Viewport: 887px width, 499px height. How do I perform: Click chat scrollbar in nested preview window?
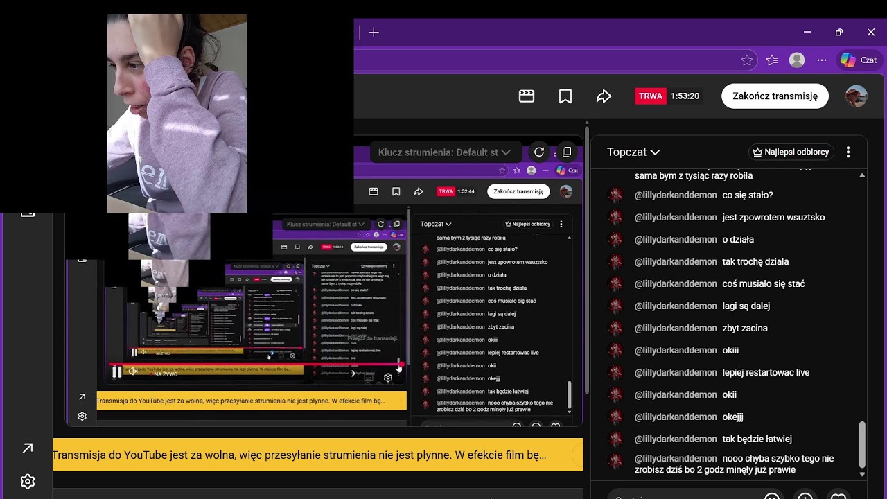(x=570, y=394)
